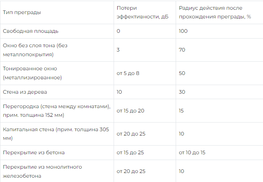This screenshot has width=263, height=182.
Task: Click the radius value '50' cell
Action: [182, 73]
